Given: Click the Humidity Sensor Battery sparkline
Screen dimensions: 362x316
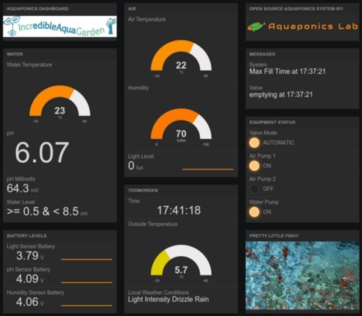Looking at the screenshot, I should tap(87, 305).
